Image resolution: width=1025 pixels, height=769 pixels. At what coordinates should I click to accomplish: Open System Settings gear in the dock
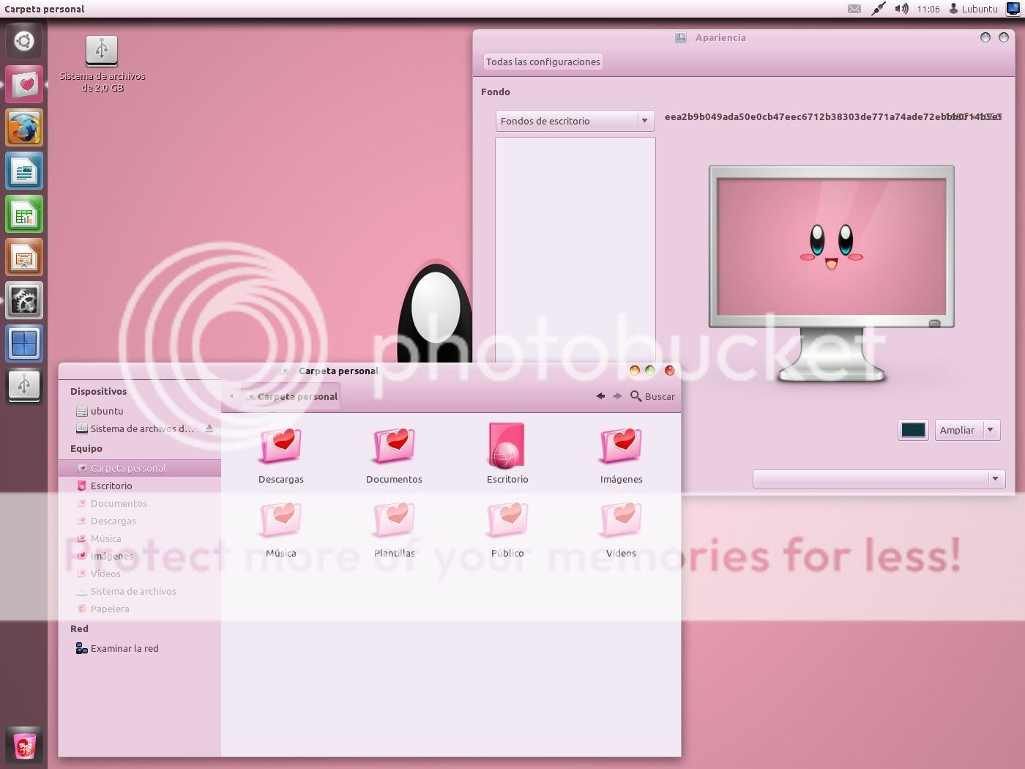(24, 300)
